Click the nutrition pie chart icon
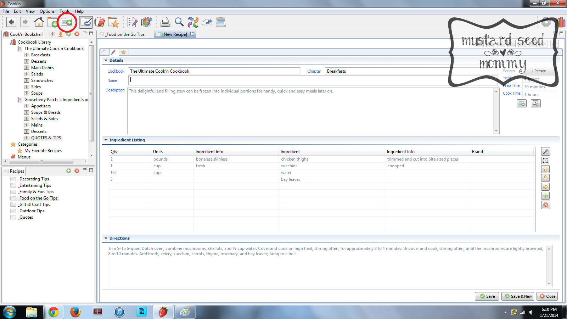The height and width of the screenshot is (319, 567). coord(146,22)
